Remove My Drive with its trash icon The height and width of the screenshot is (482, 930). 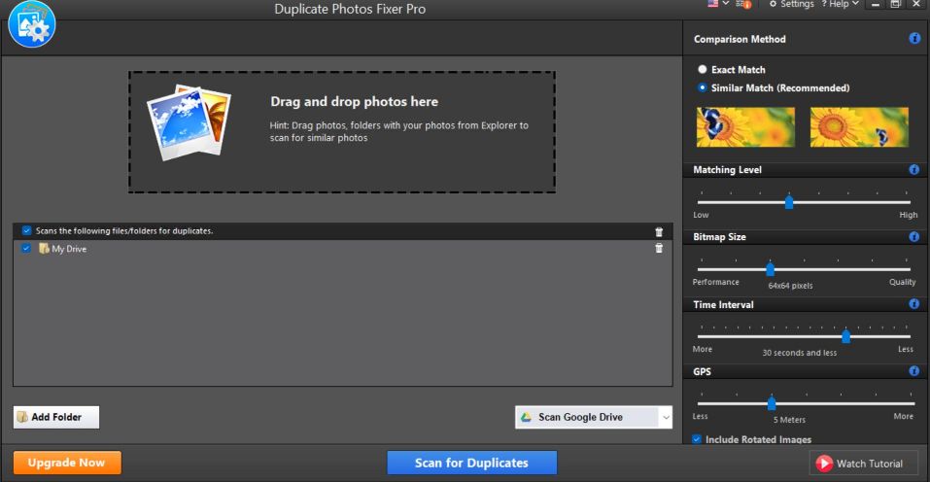(659, 249)
